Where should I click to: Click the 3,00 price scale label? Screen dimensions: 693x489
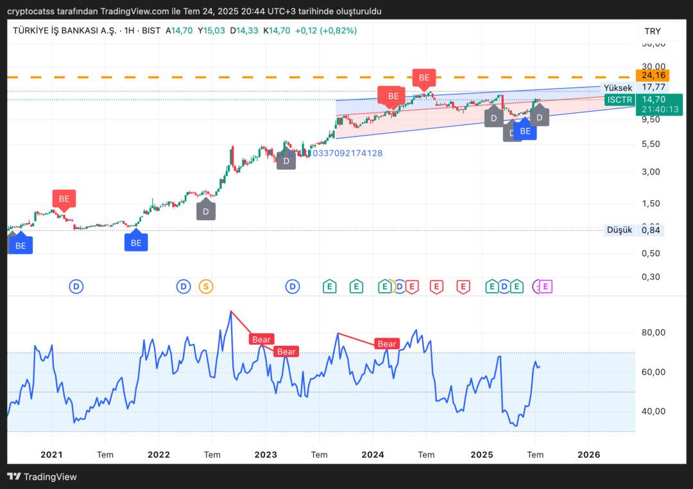(x=651, y=172)
